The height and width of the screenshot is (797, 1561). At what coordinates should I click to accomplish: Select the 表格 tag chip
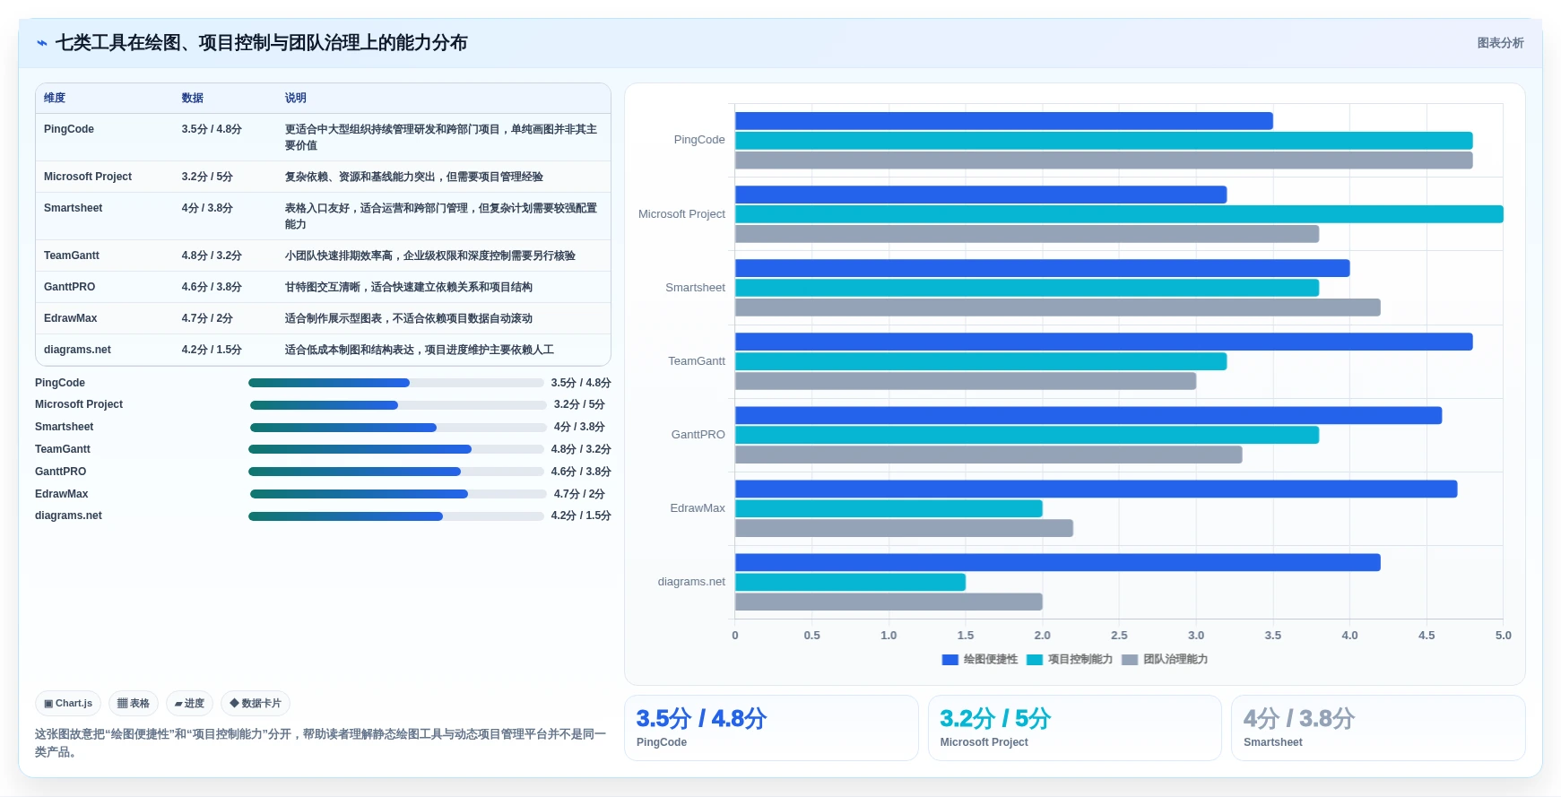[x=134, y=704]
